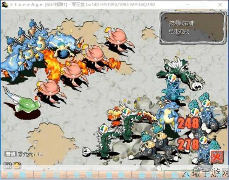Click the red 火 fire attribute icon
The image size is (229, 180).
click(x=217, y=157)
